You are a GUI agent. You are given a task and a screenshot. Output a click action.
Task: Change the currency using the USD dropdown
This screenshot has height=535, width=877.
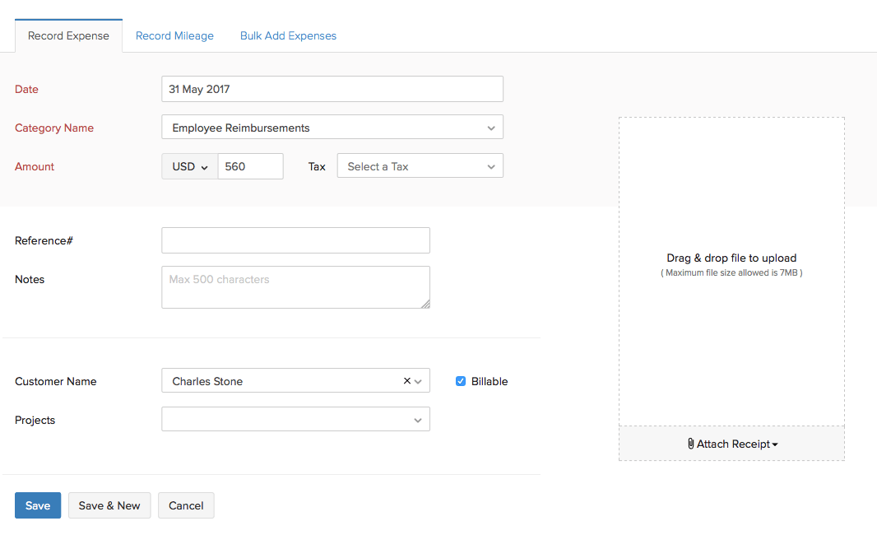pos(189,165)
